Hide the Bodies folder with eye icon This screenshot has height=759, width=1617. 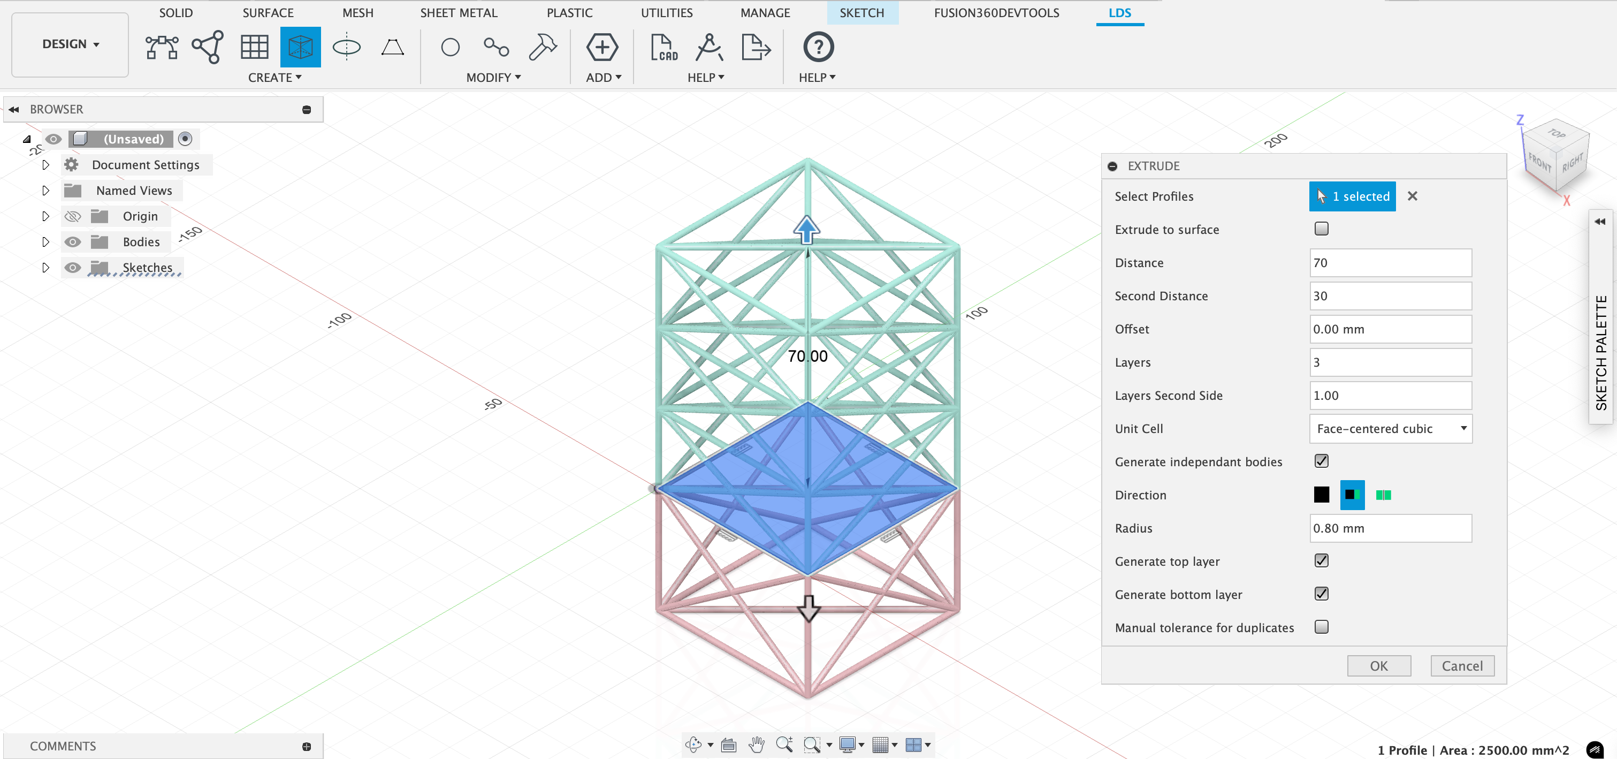pyautogui.click(x=73, y=242)
